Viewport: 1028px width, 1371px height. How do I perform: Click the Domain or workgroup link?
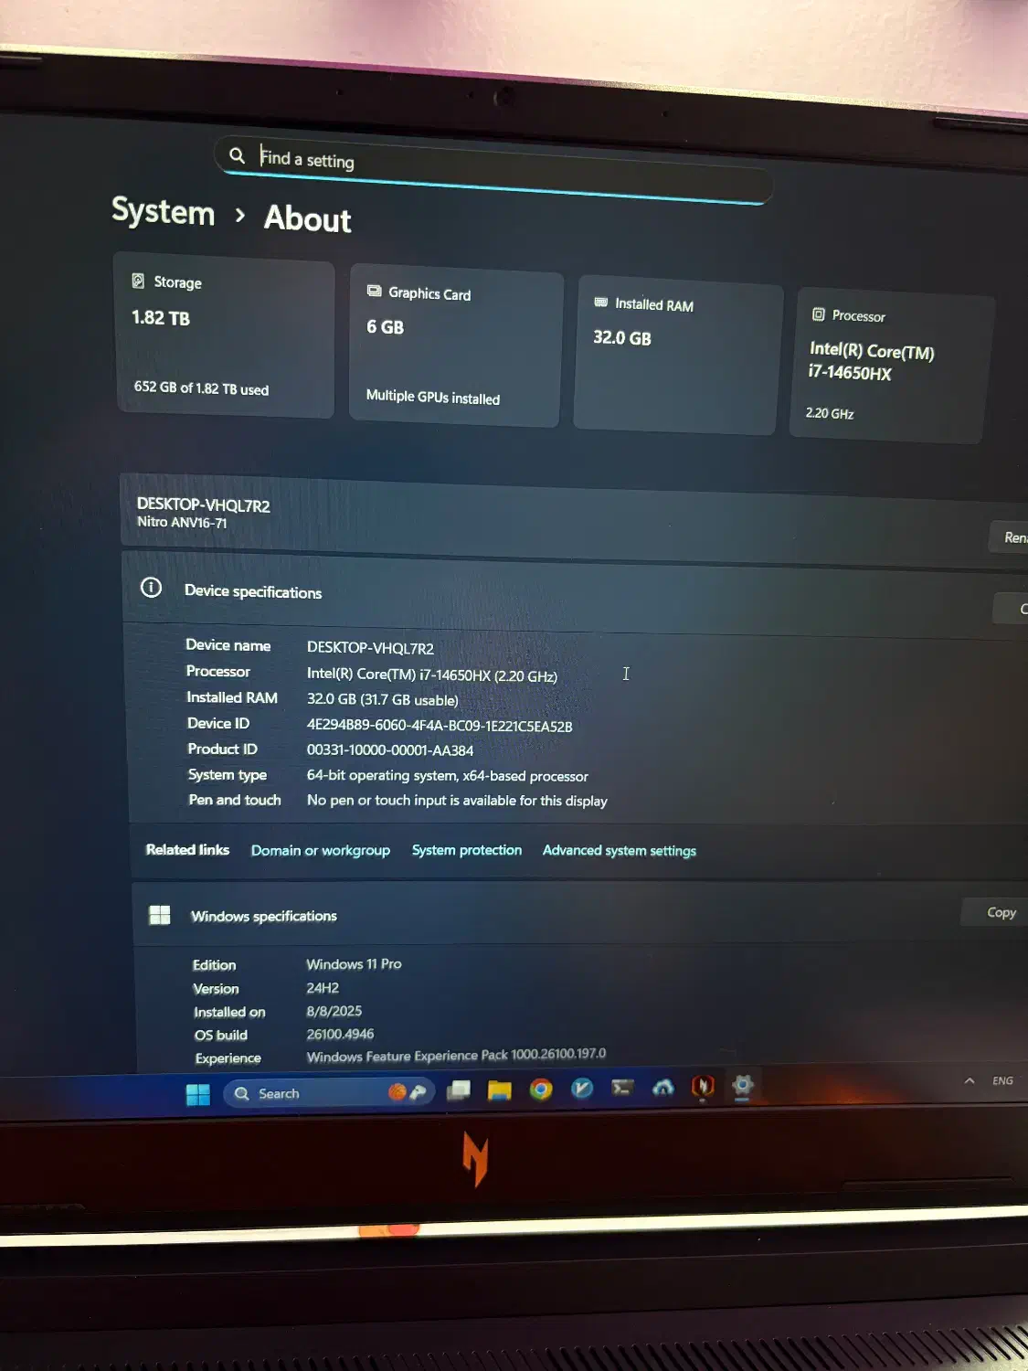point(320,850)
